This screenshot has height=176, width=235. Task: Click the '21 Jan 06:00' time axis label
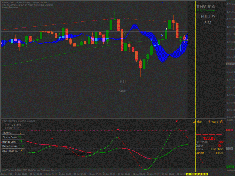point(21,174)
